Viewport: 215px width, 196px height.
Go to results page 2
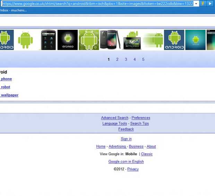(x=117, y=59)
